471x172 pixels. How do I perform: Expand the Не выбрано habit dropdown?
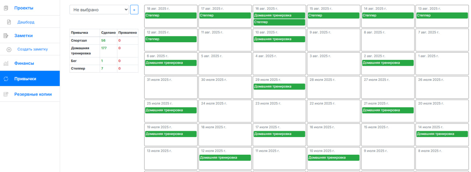99,10
